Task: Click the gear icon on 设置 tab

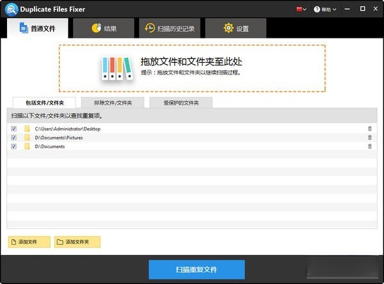Action: click(228, 28)
